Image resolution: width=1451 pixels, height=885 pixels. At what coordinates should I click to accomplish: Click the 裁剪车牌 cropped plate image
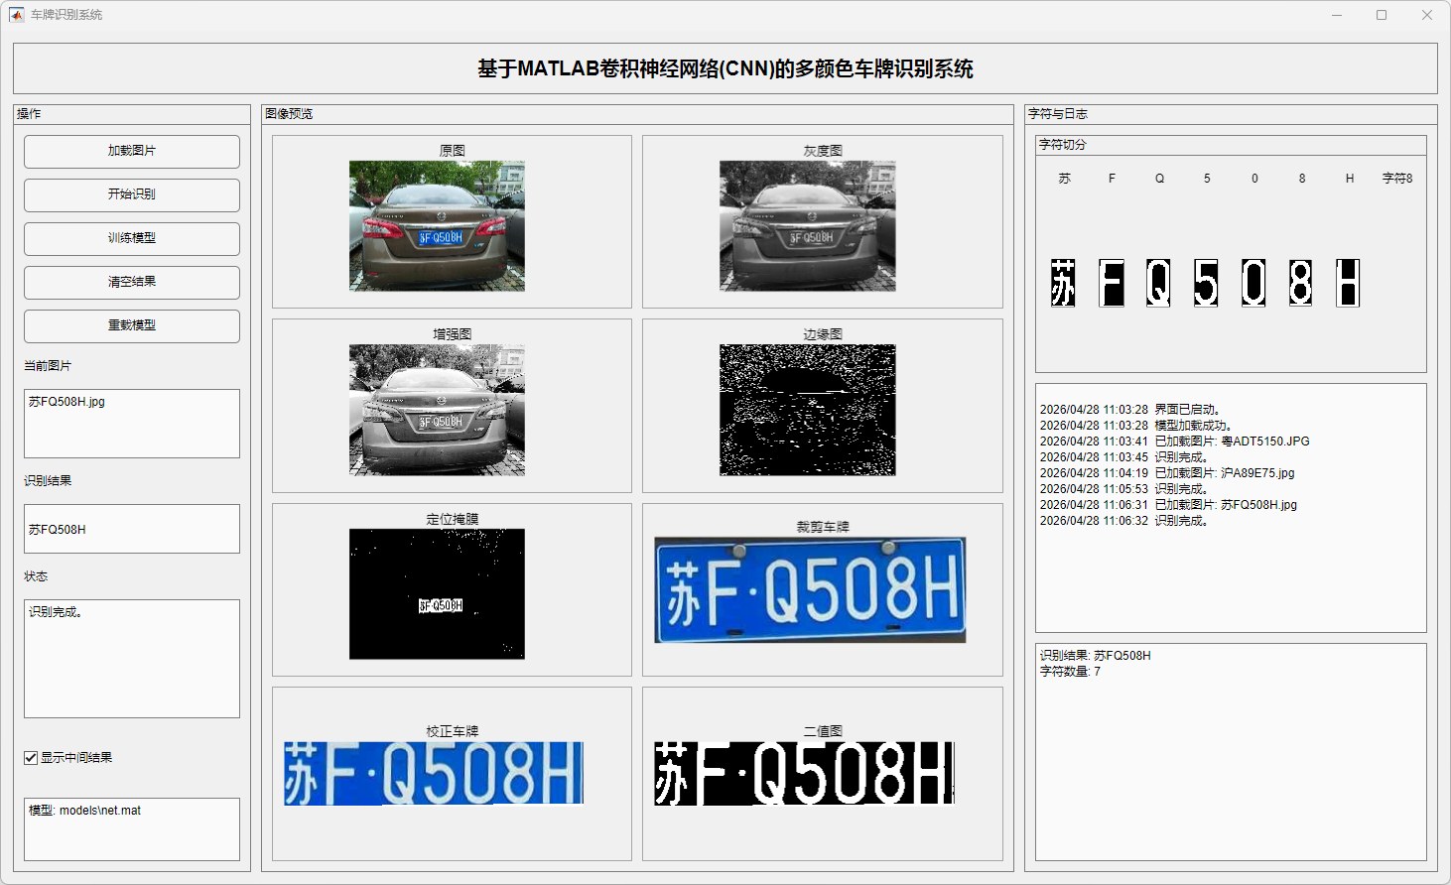pos(810,589)
